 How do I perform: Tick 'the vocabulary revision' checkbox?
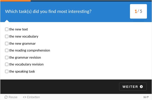point(7,64)
